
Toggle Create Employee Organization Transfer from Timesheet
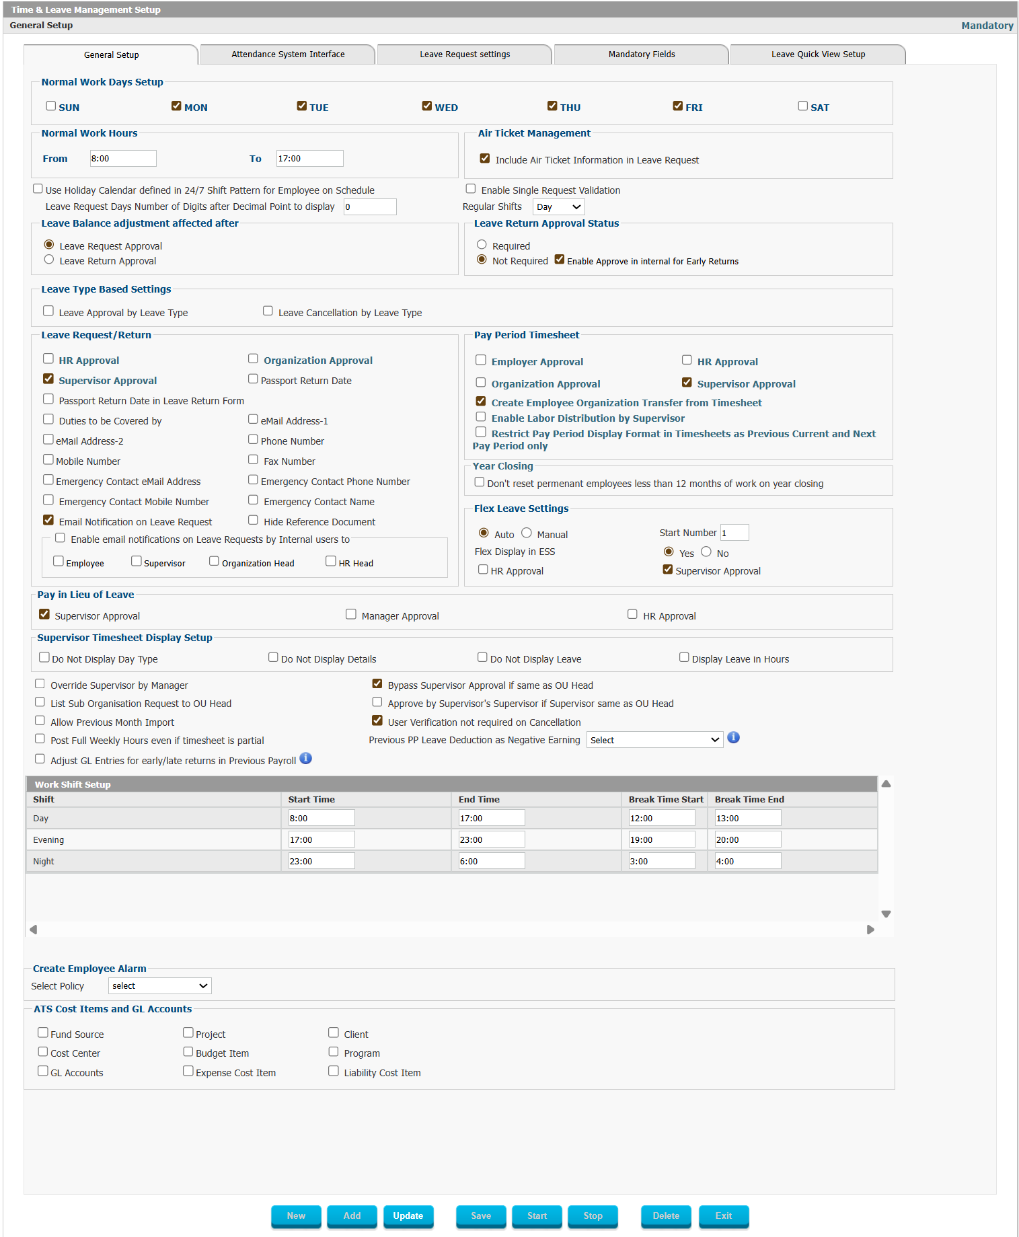pos(481,401)
